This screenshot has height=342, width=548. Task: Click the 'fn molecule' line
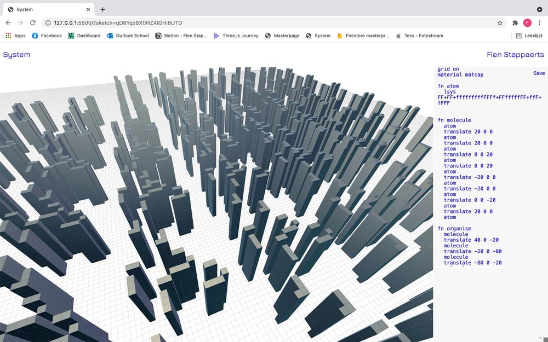tap(454, 120)
